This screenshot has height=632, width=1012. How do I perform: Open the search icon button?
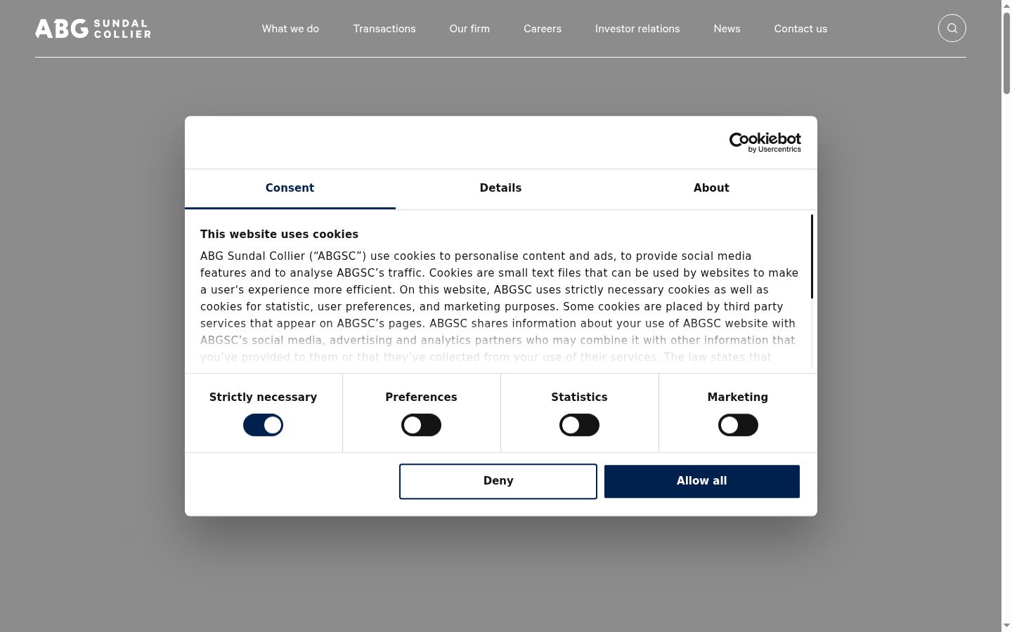(x=952, y=28)
